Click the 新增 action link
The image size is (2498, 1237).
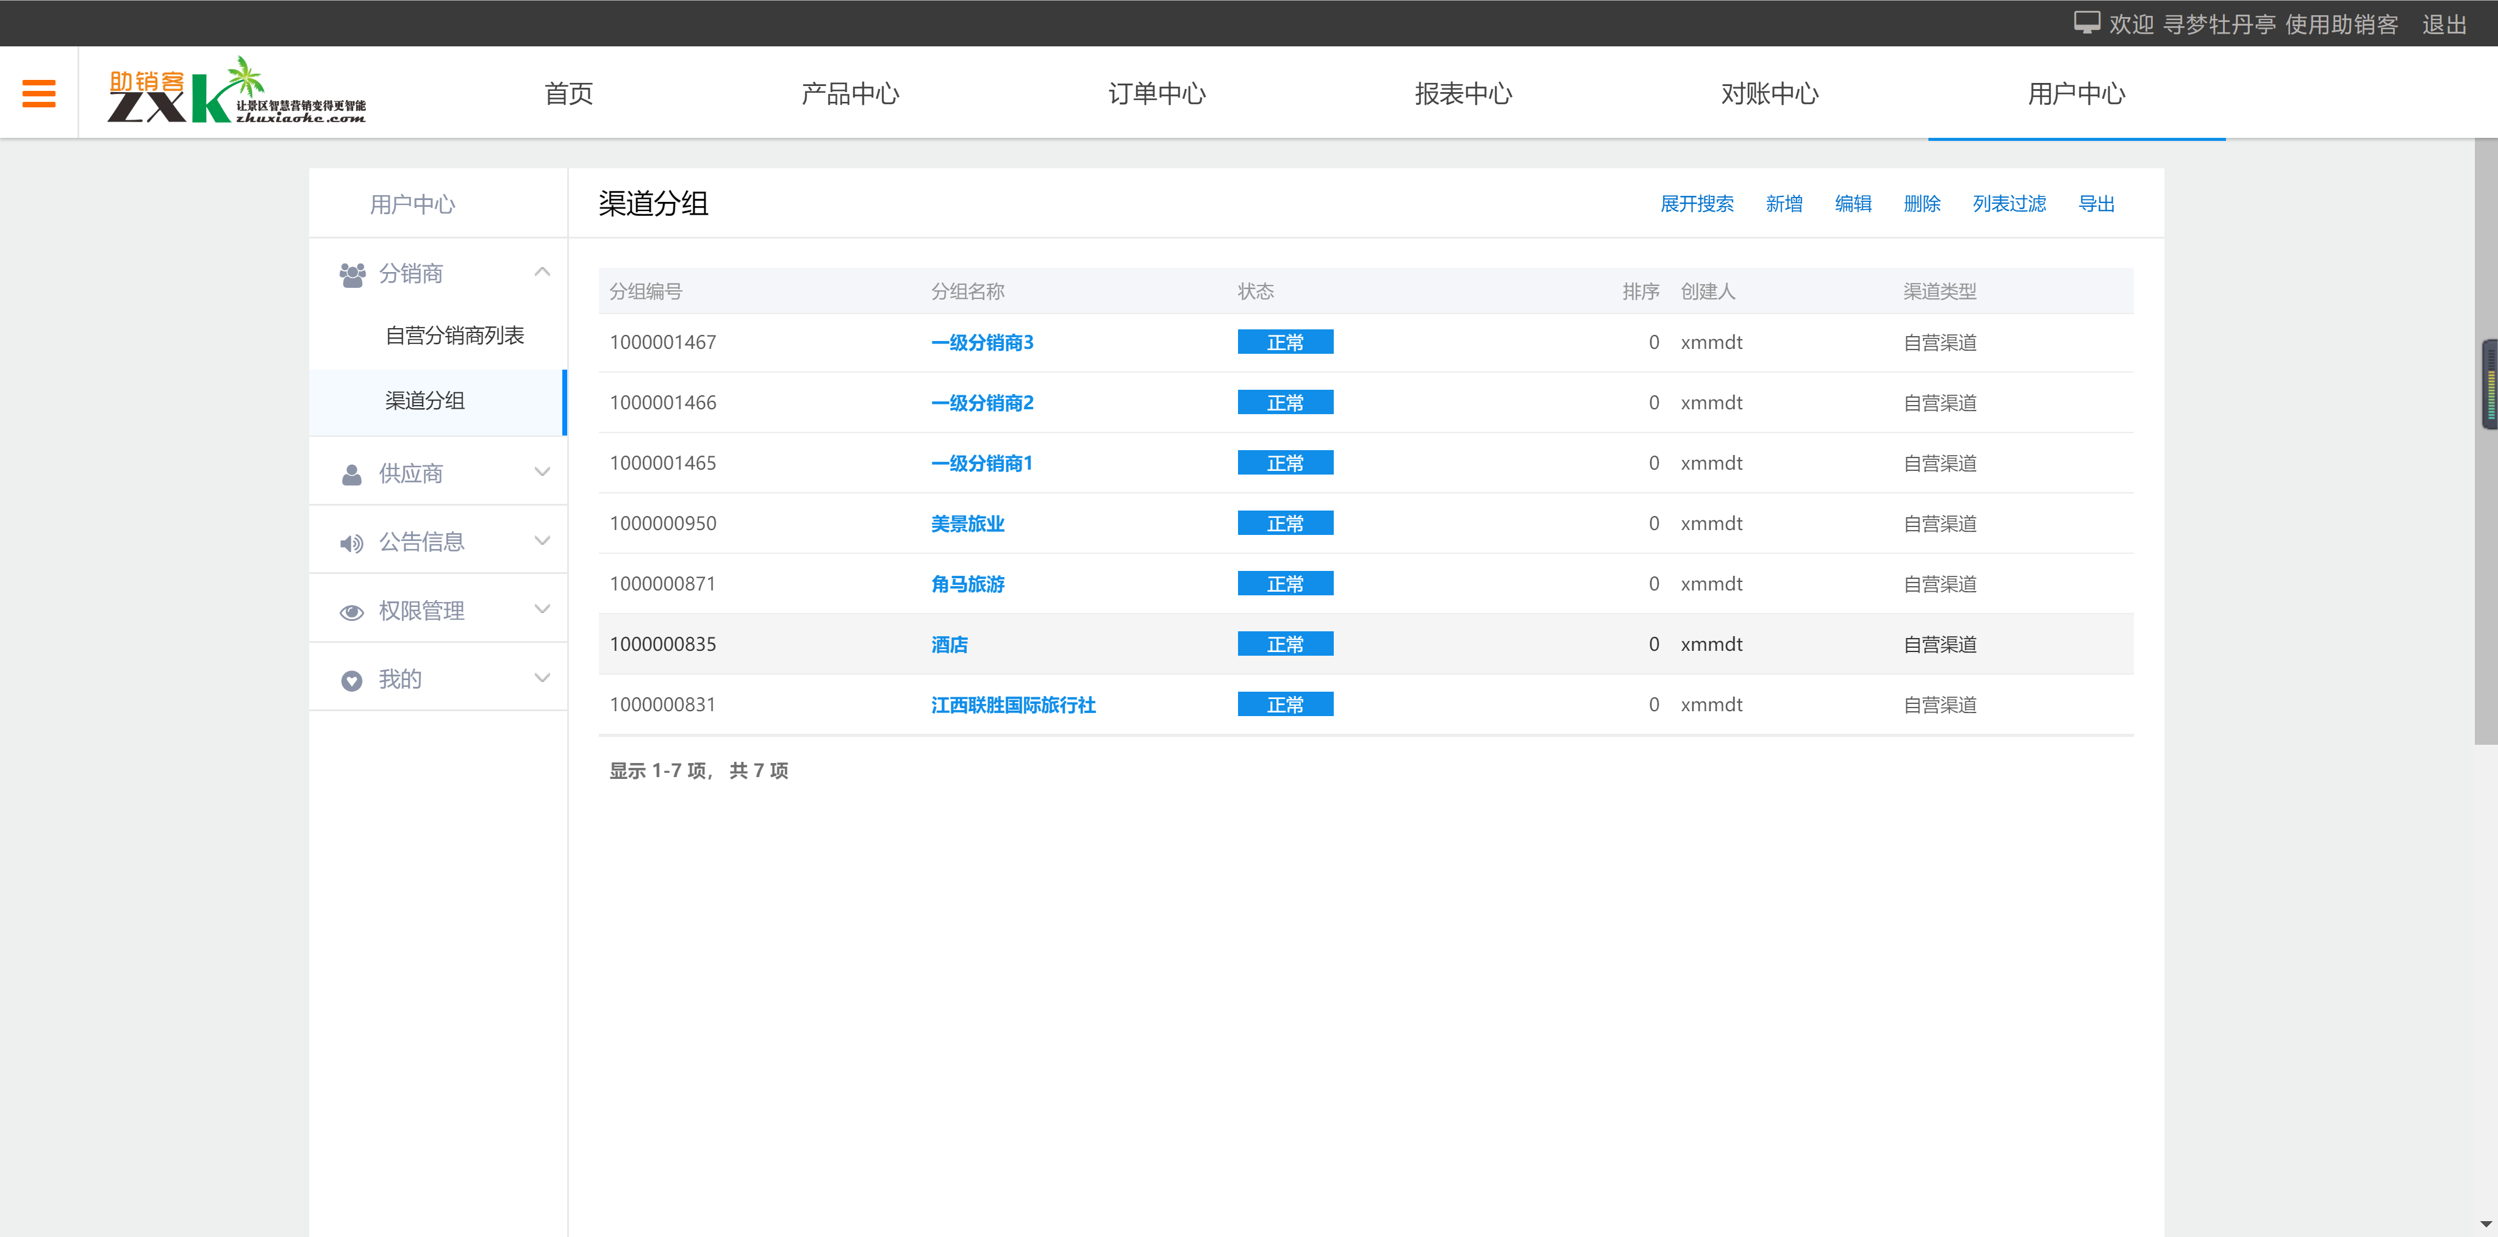pyautogui.click(x=1784, y=204)
